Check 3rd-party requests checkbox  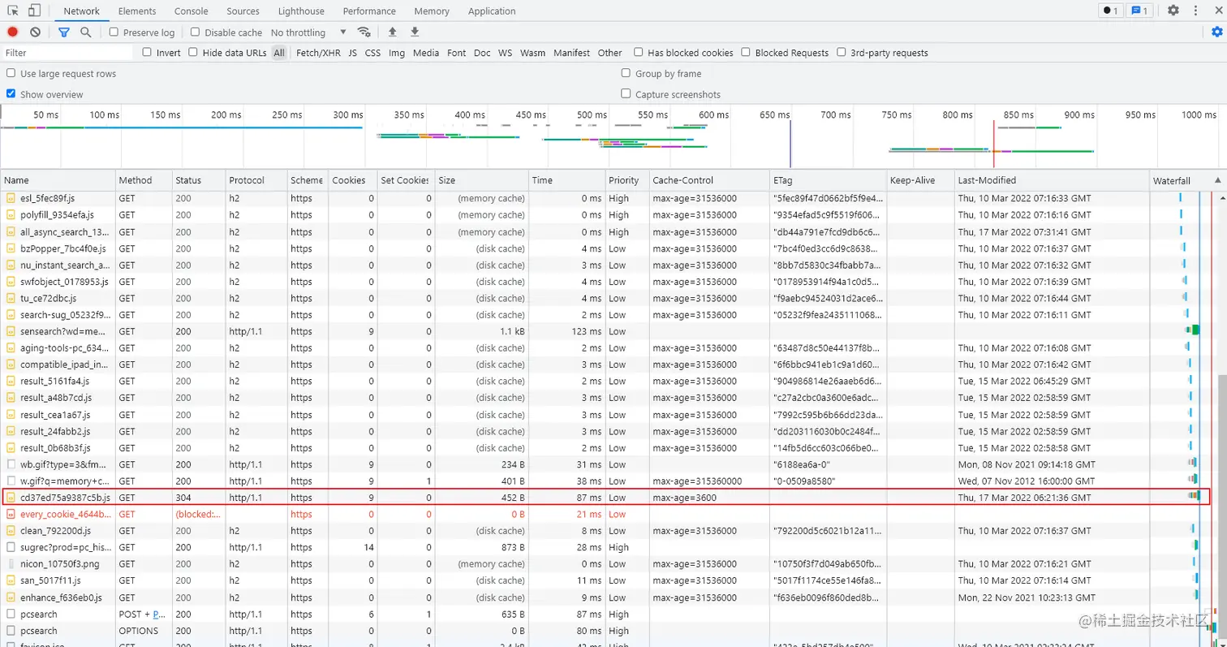click(x=842, y=52)
